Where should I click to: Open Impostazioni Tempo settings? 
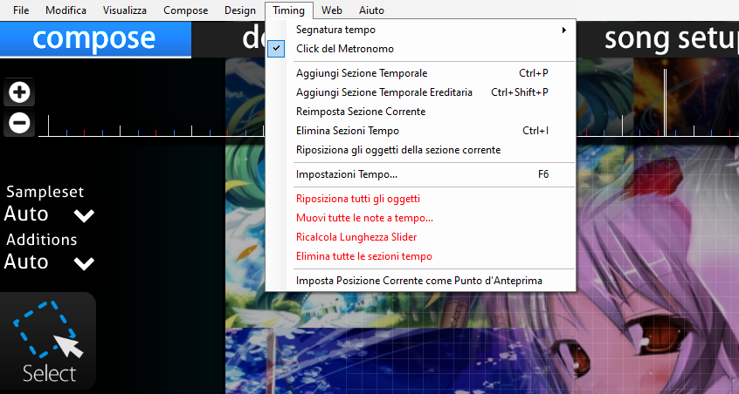(421, 174)
